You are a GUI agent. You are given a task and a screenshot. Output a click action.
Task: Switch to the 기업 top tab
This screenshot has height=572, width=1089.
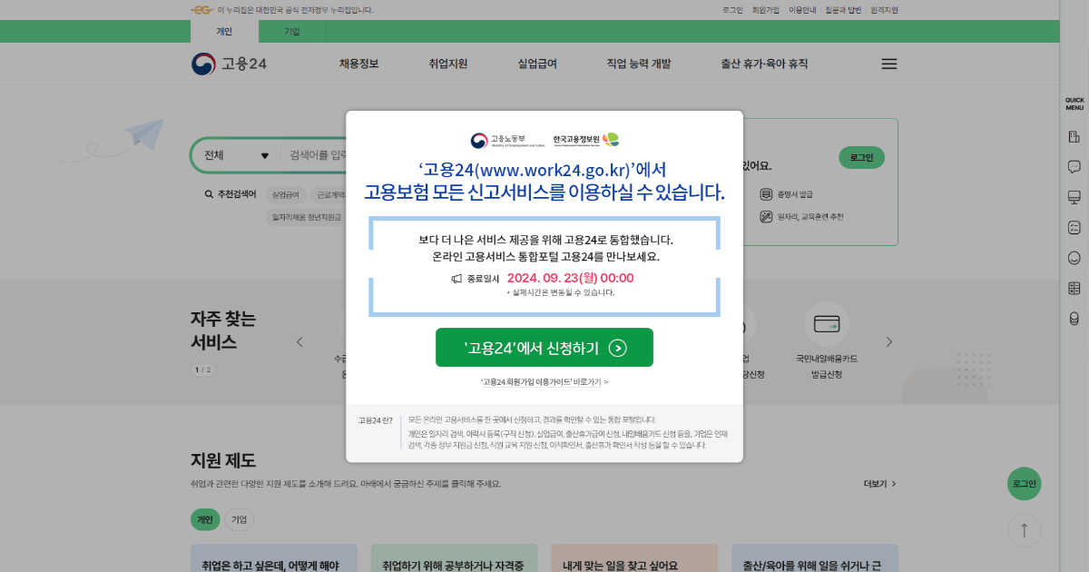point(292,32)
